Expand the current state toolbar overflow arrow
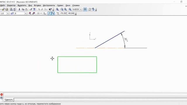 pyautogui.click(x=76, y=14)
